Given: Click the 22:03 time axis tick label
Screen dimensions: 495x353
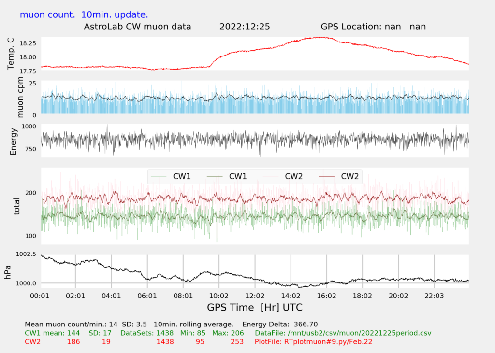Looking at the screenshot, I should point(434,296).
